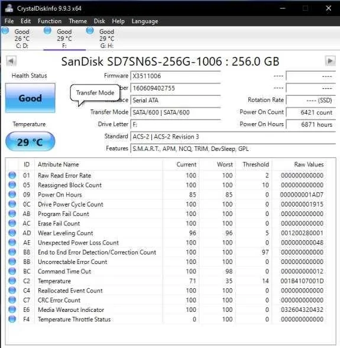Click the Current column header
340x348 pixels.
(x=181, y=165)
